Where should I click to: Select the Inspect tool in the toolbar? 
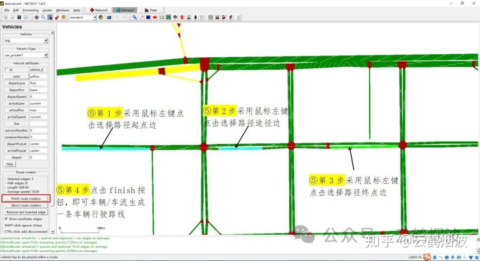click(x=134, y=18)
